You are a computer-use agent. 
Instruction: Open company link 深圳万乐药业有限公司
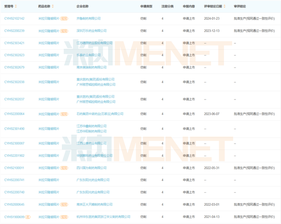pyautogui.click(x=92, y=31)
